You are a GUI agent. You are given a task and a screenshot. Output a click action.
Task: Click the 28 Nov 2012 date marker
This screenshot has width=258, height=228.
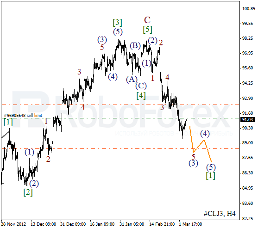[x=13, y=224]
